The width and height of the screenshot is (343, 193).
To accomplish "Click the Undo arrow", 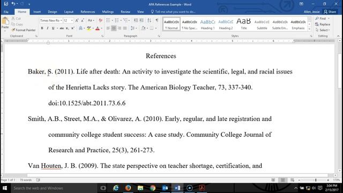I will pyautogui.click(x=13, y=4).
